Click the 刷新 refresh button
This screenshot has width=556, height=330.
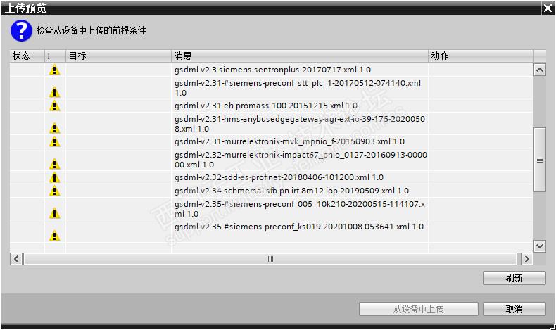point(514,278)
